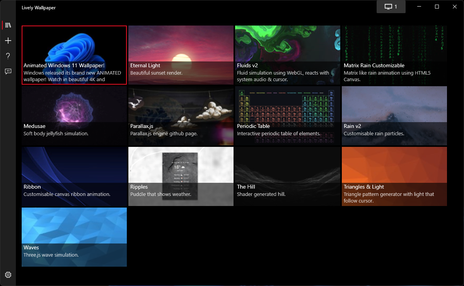Click 'Soft body jellyfish simulation.' text
464x286 pixels.
click(x=56, y=133)
